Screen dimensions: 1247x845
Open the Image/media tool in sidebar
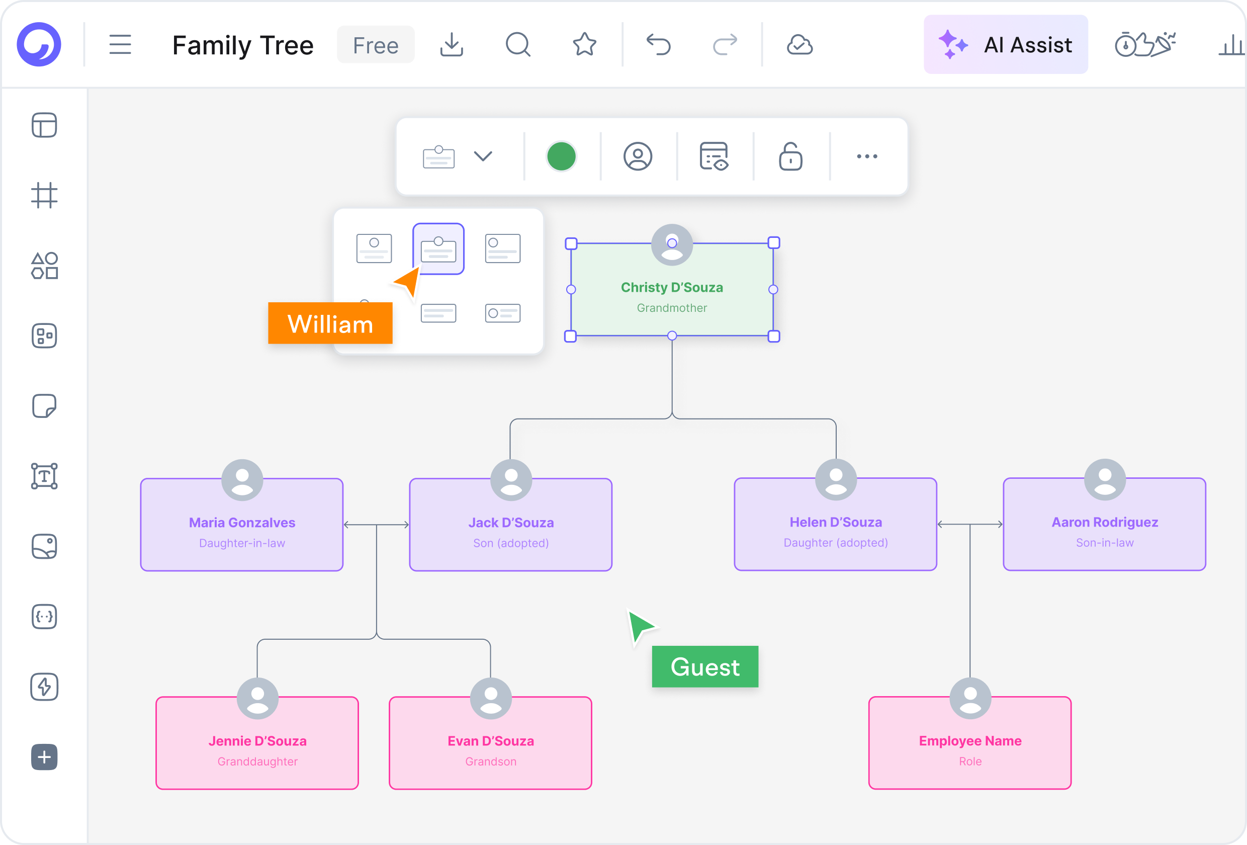45,547
